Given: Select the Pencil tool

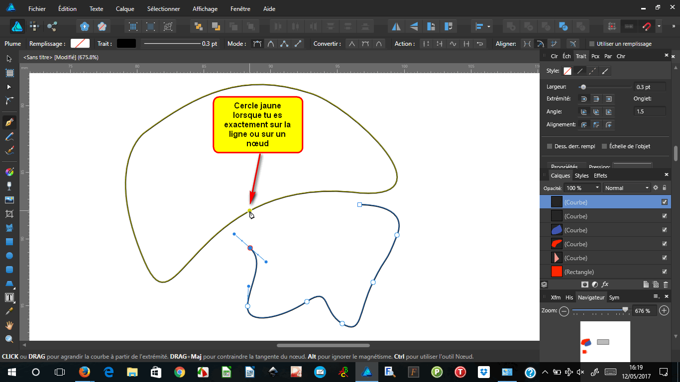Looking at the screenshot, I should pyautogui.click(x=9, y=136).
